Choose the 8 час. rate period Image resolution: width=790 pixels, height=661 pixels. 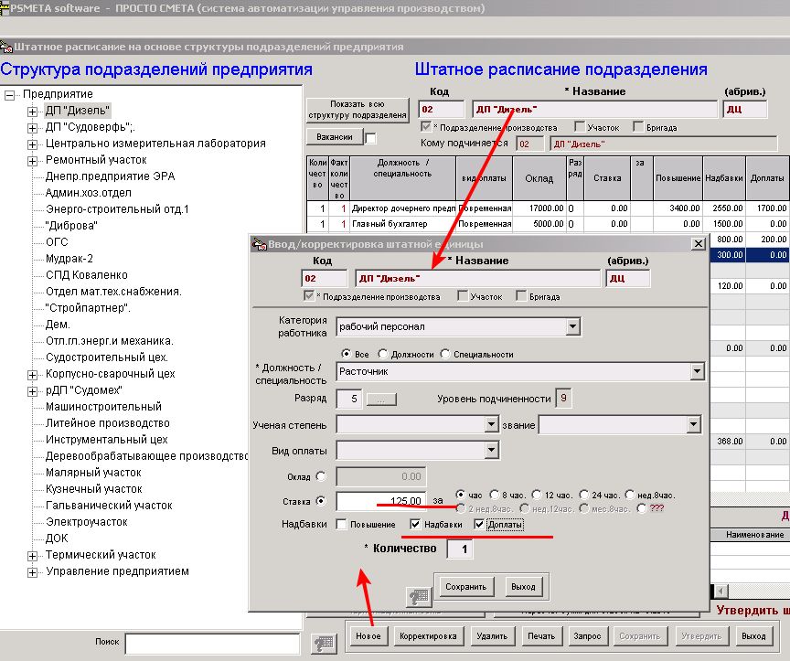tap(495, 494)
